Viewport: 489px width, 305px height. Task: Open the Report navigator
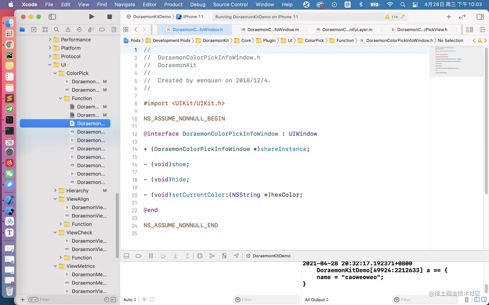tap(114, 29)
